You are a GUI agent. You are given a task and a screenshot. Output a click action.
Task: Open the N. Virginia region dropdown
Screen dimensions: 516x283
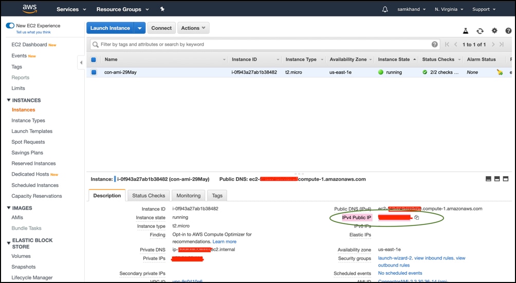tap(449, 9)
